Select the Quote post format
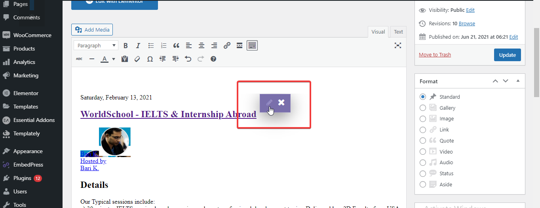This screenshot has height=208, width=540. coord(423,141)
